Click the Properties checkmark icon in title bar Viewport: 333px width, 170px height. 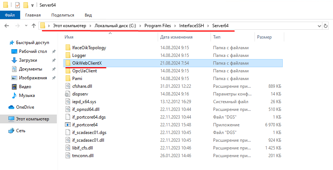[18, 5]
